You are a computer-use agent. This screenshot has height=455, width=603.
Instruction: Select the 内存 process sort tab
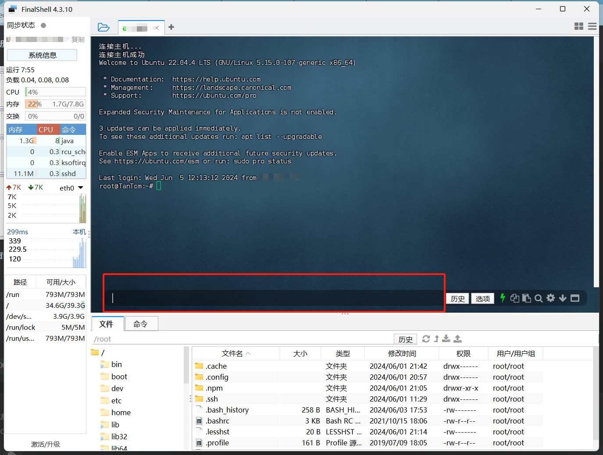pyautogui.click(x=21, y=130)
